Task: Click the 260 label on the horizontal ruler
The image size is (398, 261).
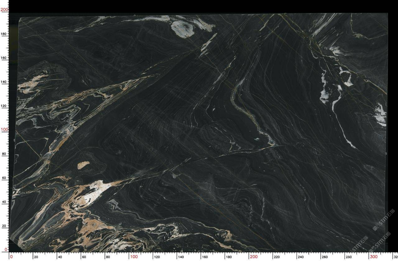Action: (x=325, y=257)
